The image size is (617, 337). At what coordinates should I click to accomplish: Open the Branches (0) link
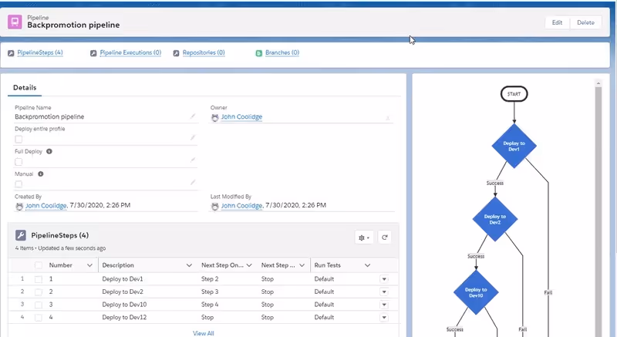pos(282,52)
